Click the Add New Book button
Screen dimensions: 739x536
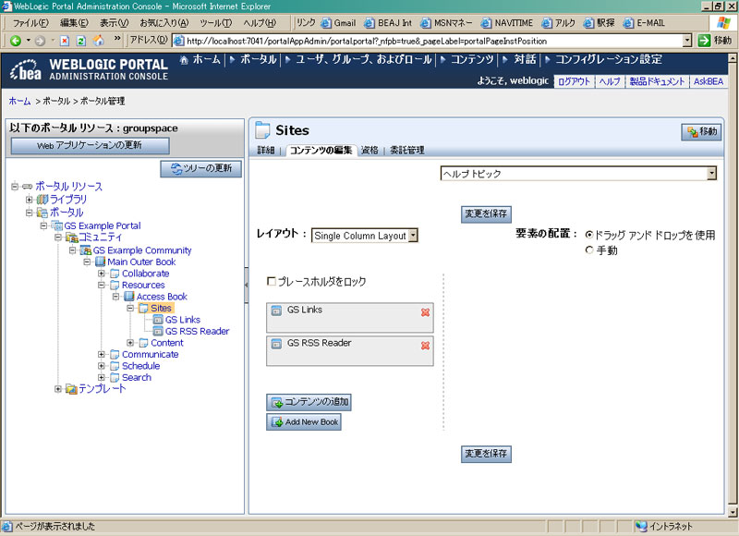(304, 422)
